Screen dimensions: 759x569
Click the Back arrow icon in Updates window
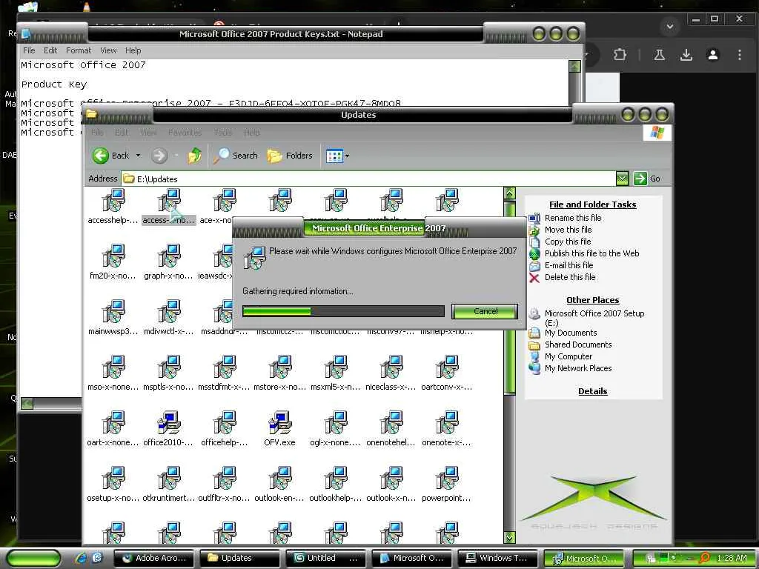pos(101,156)
